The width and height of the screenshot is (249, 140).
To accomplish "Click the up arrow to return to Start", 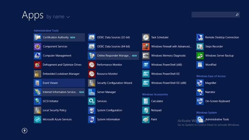I will tap(25, 131).
